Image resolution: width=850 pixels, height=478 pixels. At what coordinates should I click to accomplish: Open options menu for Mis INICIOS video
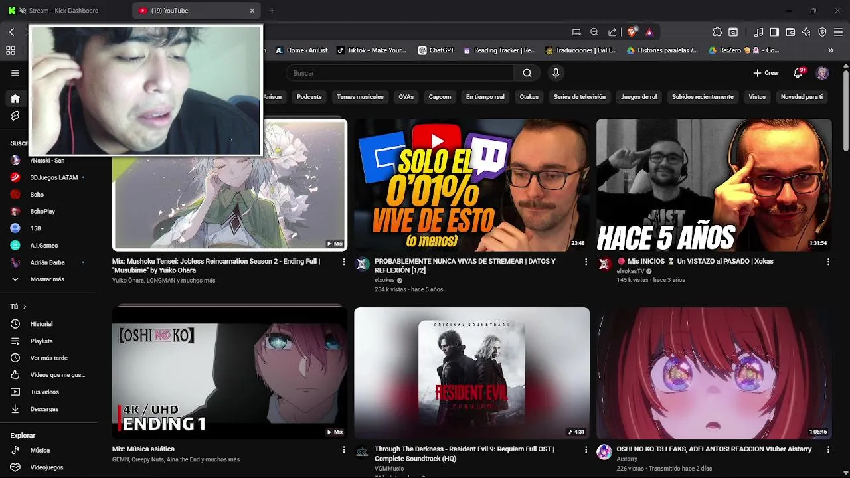pos(828,262)
